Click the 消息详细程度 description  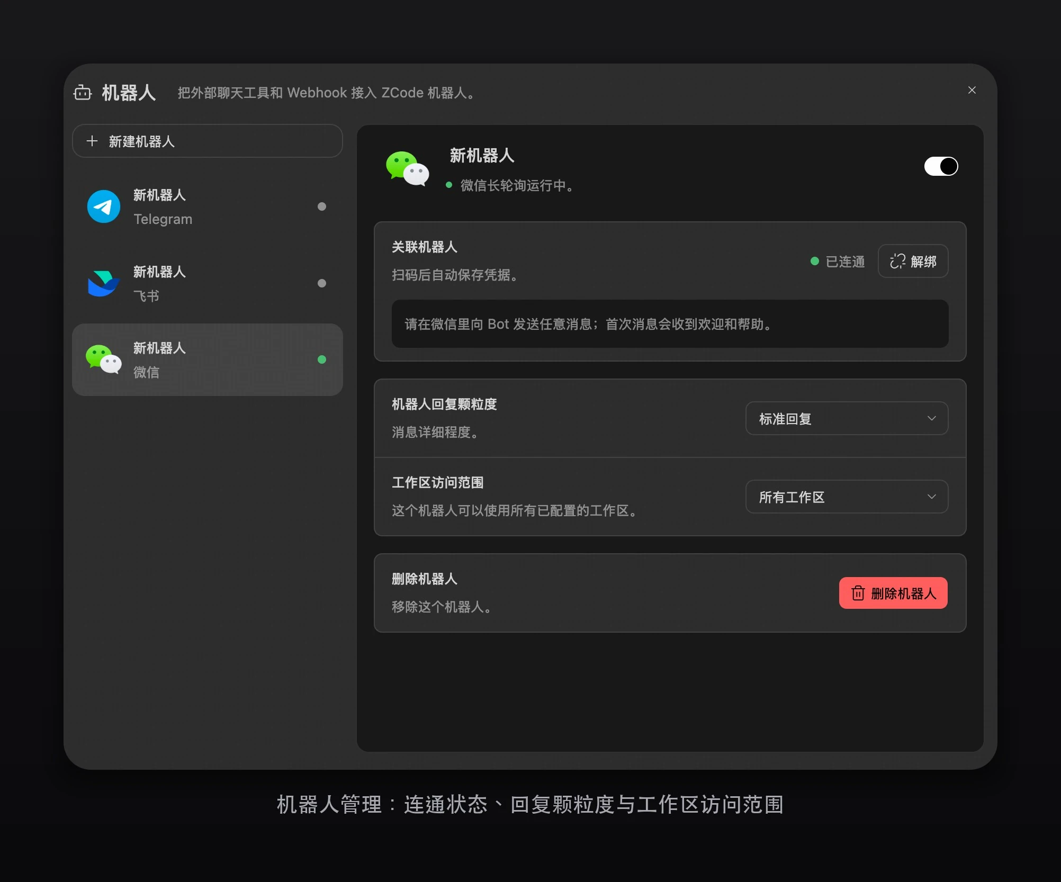[x=435, y=432]
